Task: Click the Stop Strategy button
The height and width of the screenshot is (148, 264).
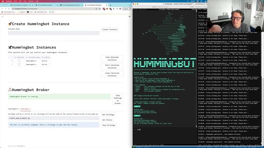Action: click(108, 125)
